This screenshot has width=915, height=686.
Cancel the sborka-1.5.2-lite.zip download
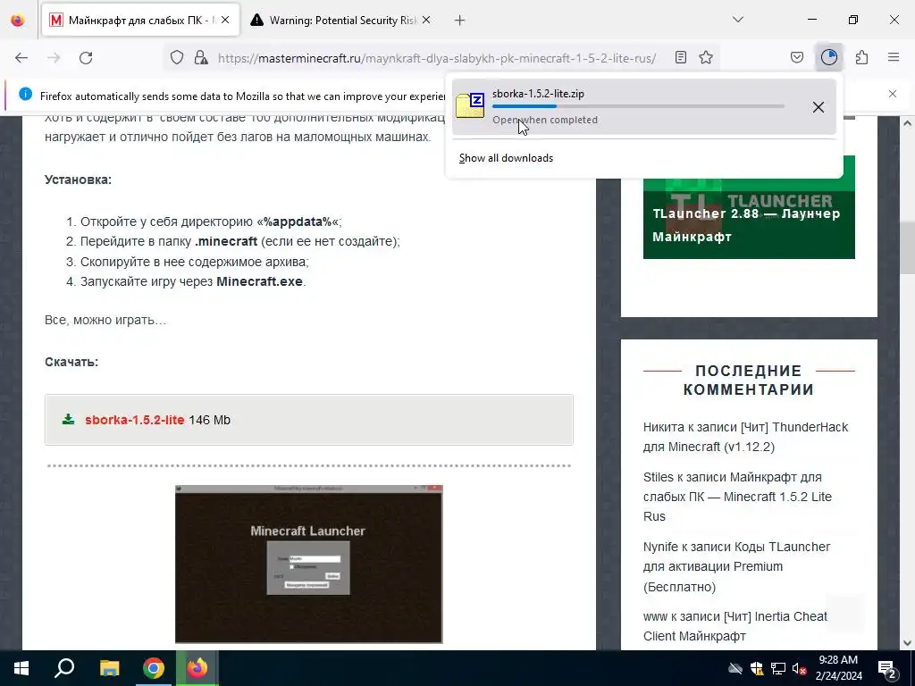click(818, 107)
